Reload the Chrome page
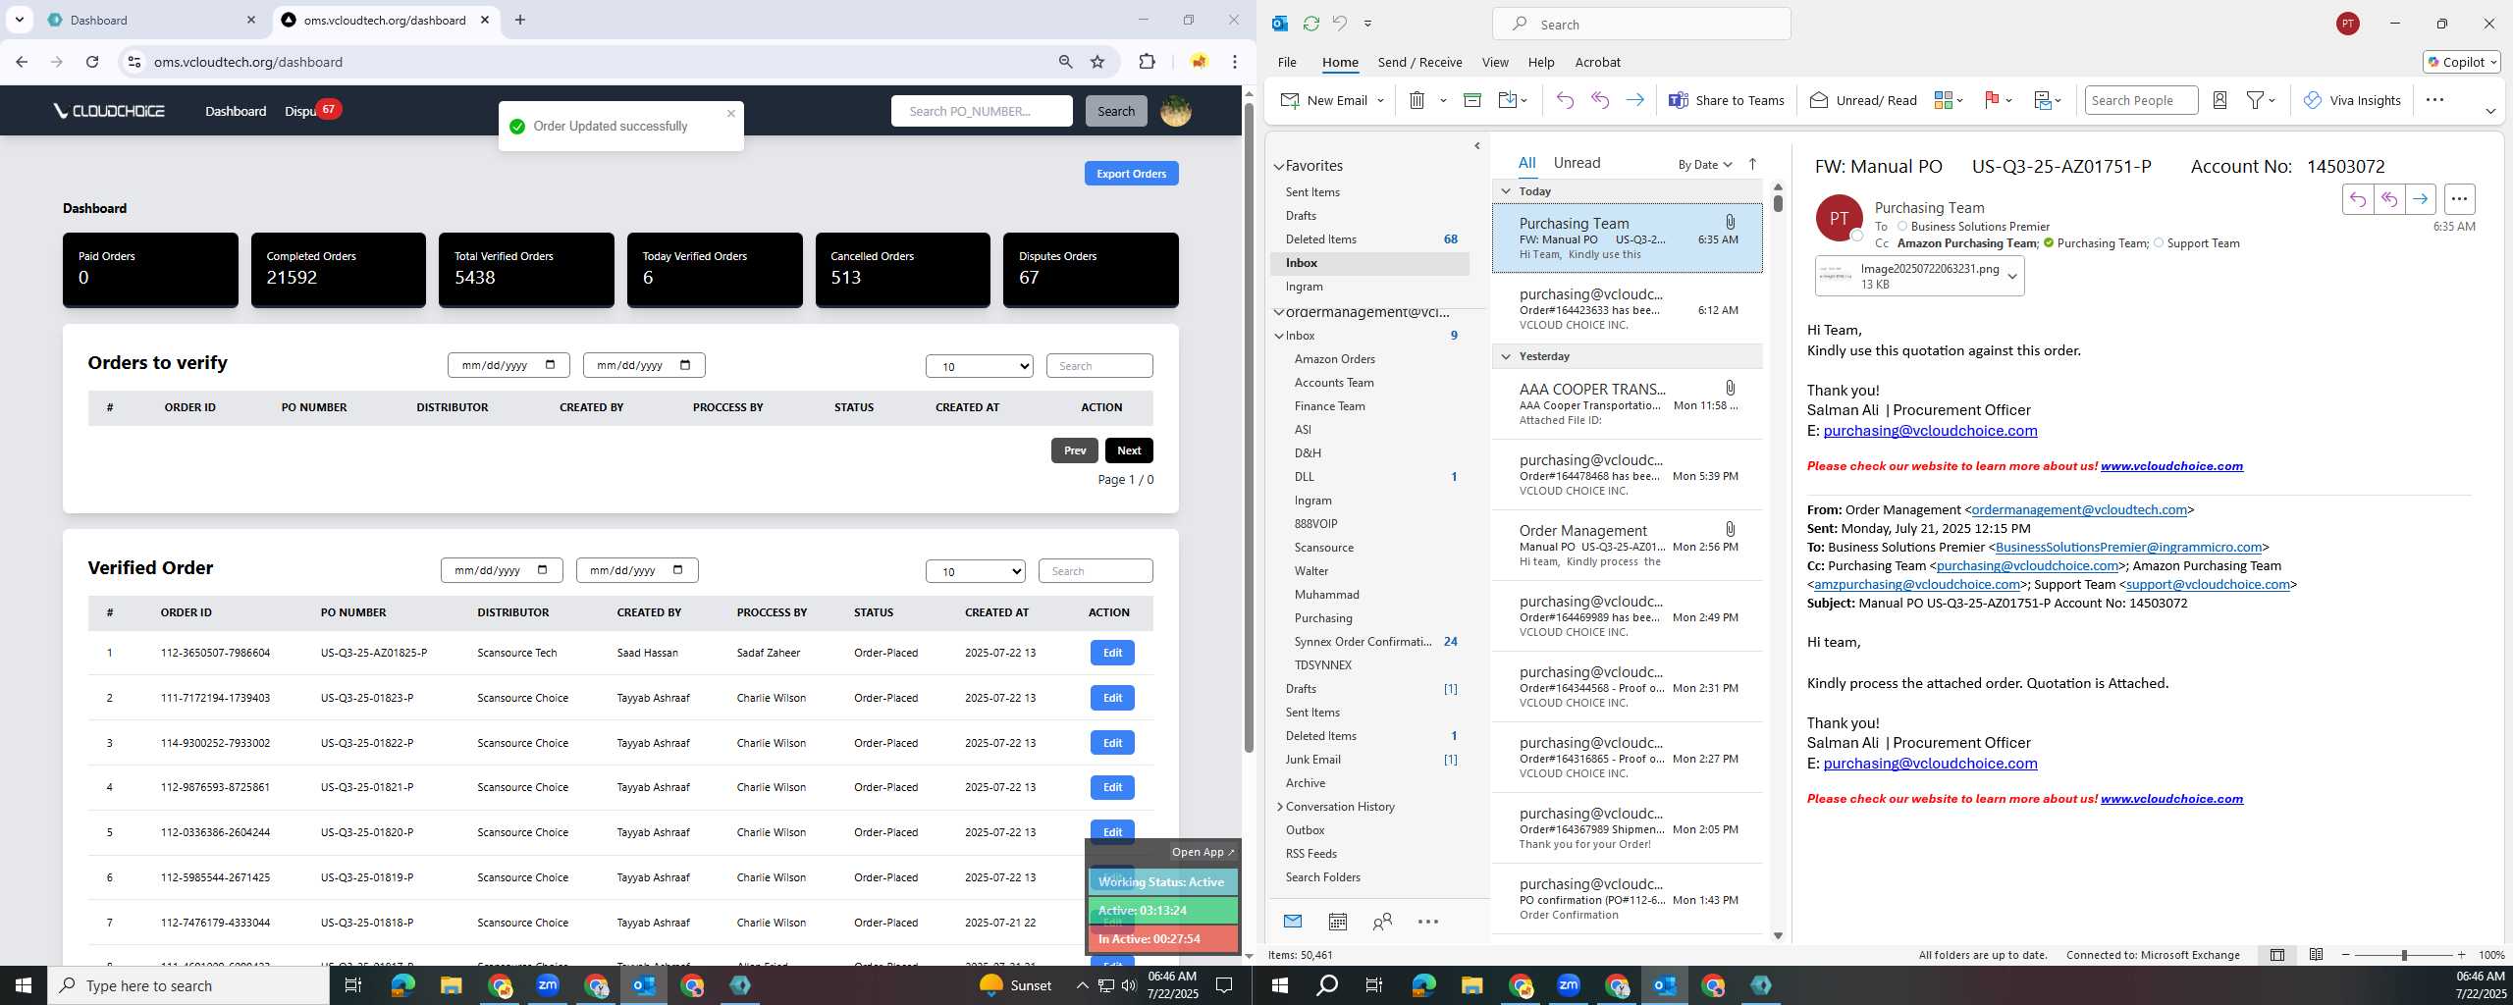The width and height of the screenshot is (2513, 1005). 92,62
